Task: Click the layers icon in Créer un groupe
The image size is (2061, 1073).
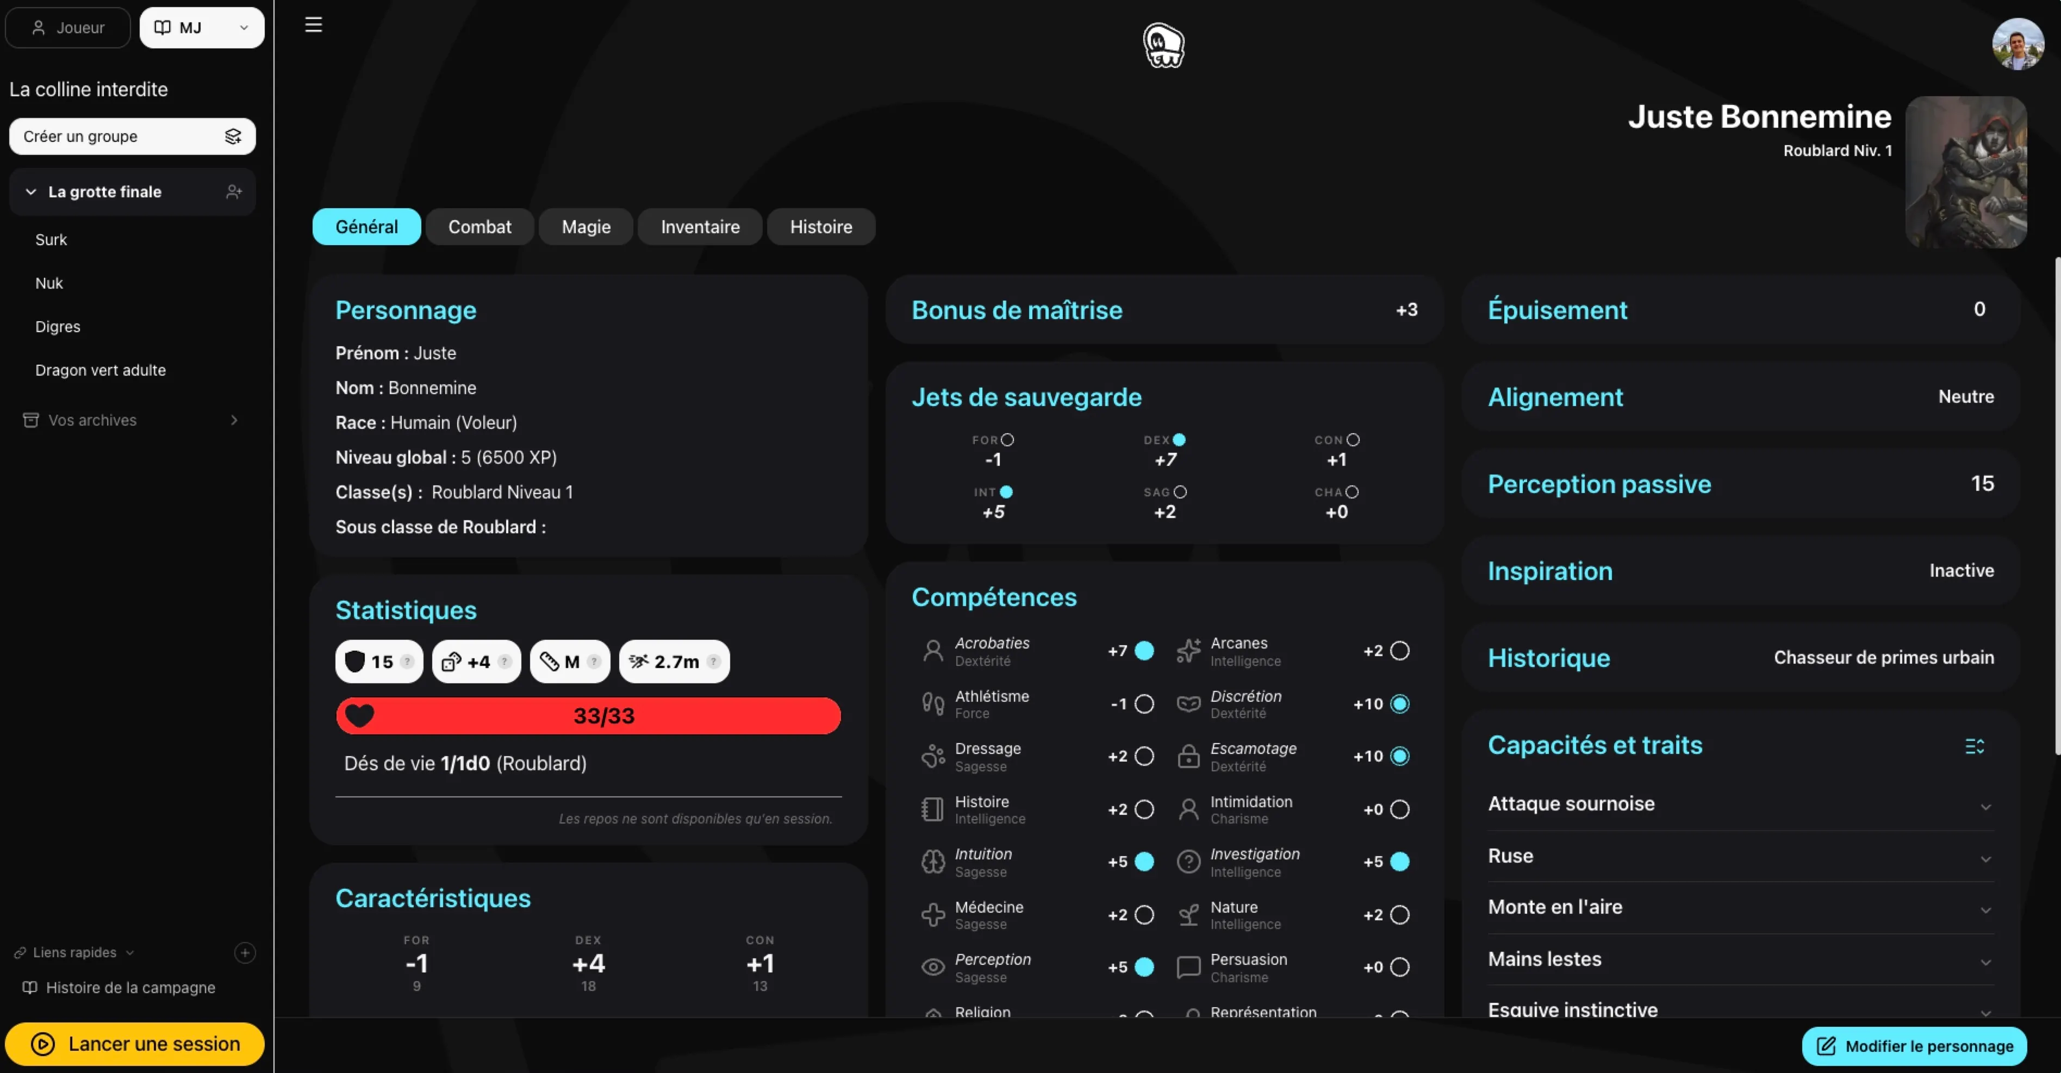Action: 233,137
